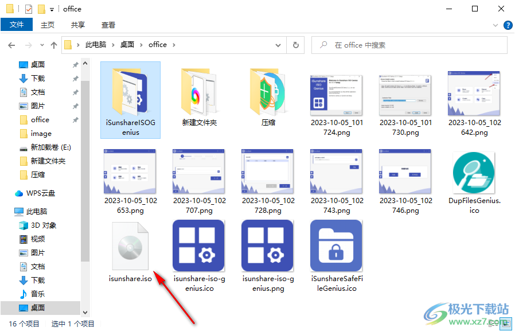Open the Customize Quick Access Toolbar dropdown
This screenshot has width=515, height=331.
click(52, 9)
